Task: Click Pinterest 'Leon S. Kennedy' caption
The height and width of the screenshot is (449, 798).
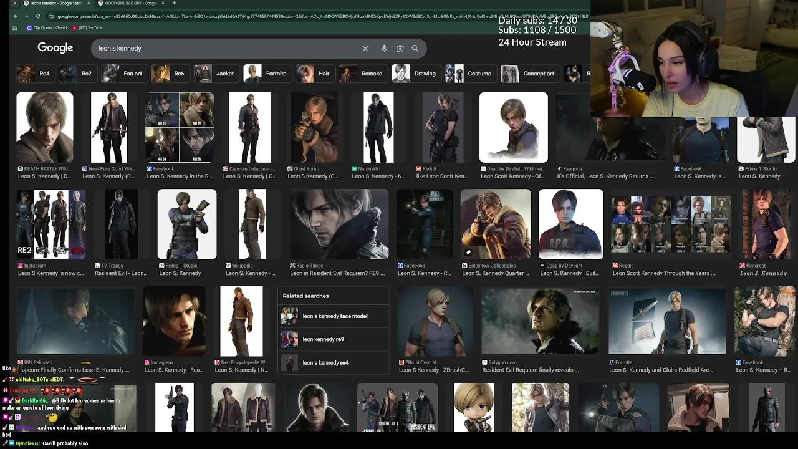Action: tap(763, 273)
